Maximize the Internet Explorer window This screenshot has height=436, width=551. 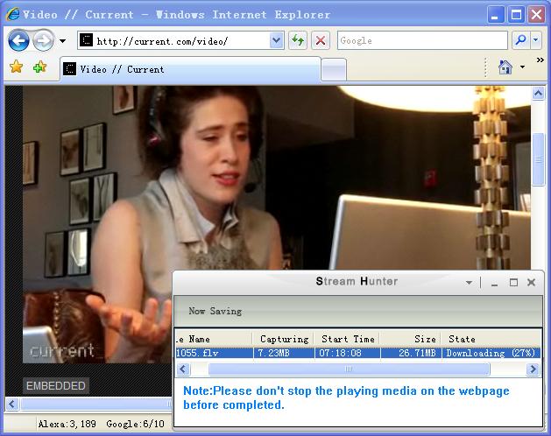pos(516,16)
